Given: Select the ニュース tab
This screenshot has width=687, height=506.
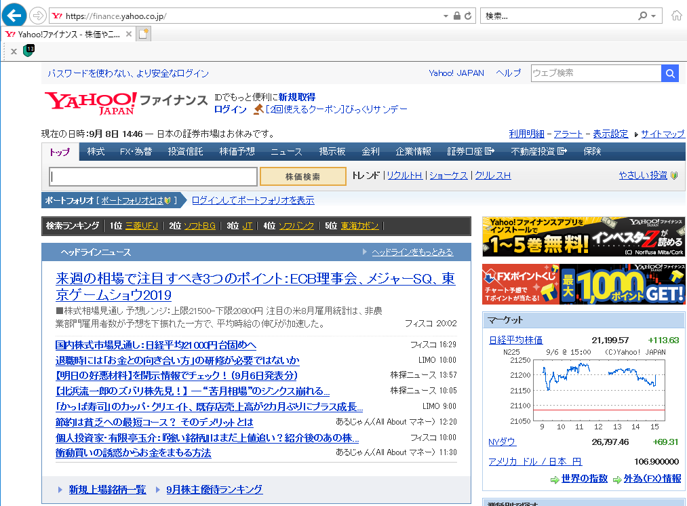Looking at the screenshot, I should [x=287, y=151].
